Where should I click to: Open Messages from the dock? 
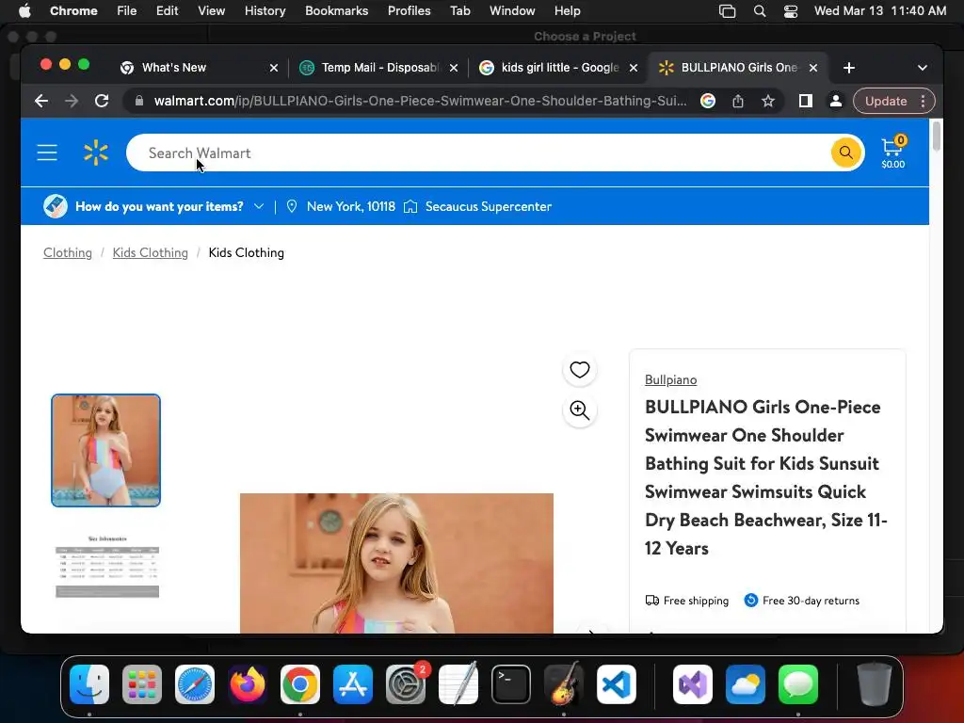(x=798, y=684)
